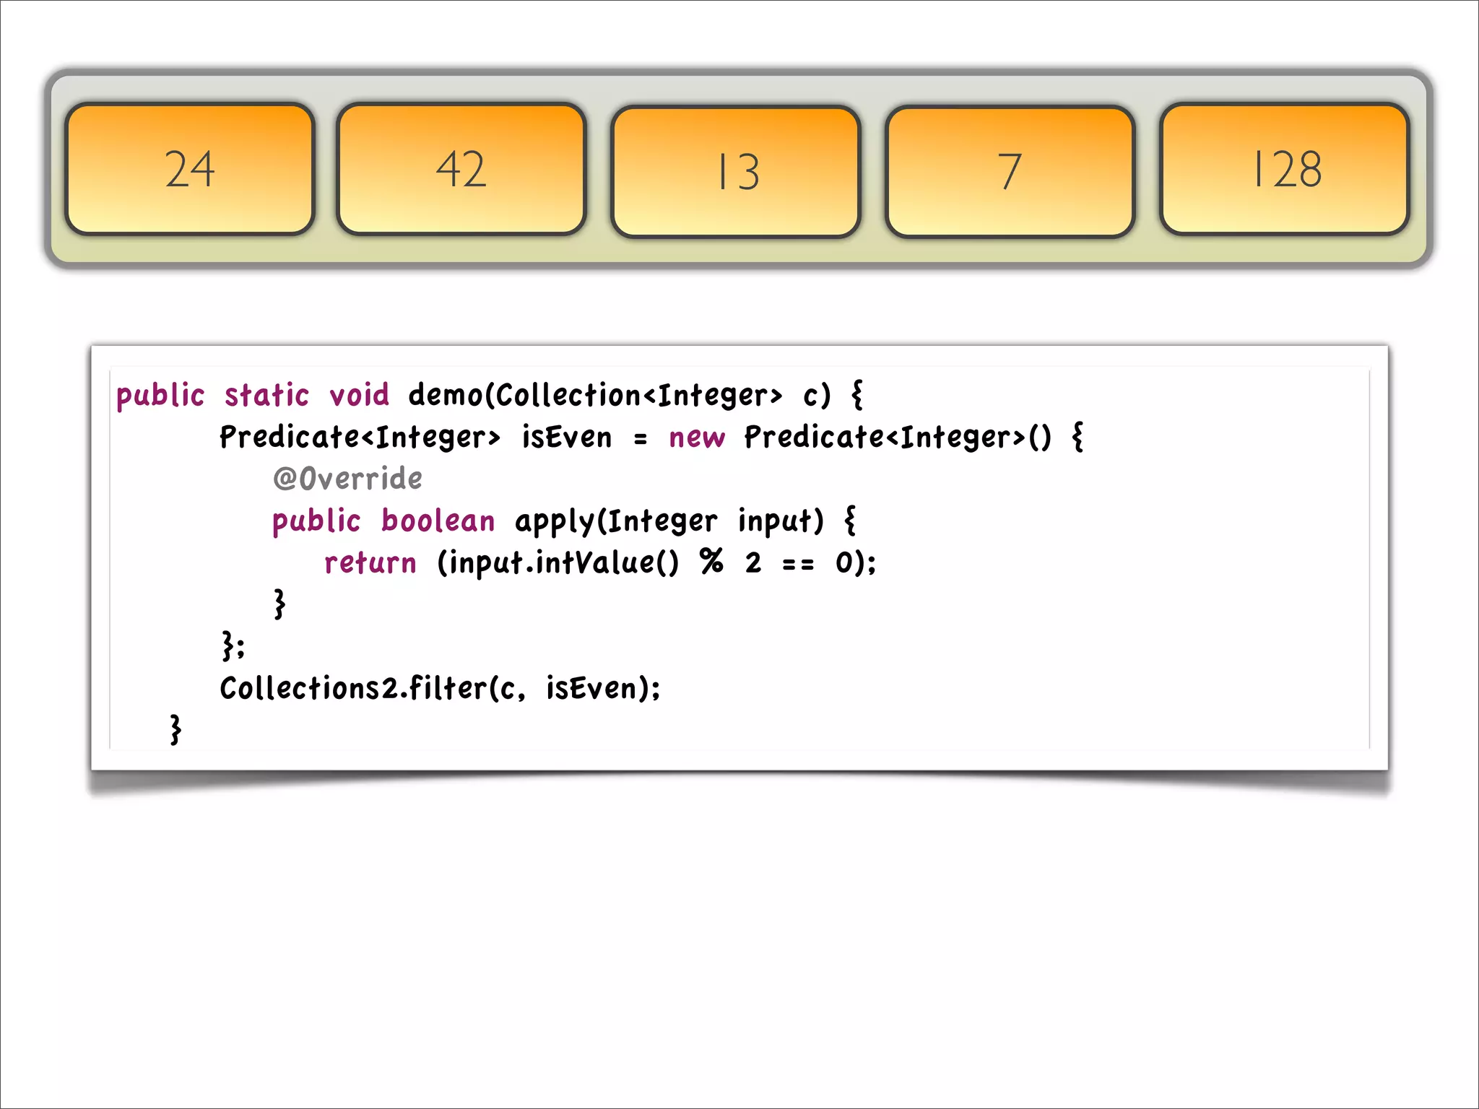Click the "Collections2.filter(c, isEven);" line
The image size is (1479, 1109).
[440, 688]
